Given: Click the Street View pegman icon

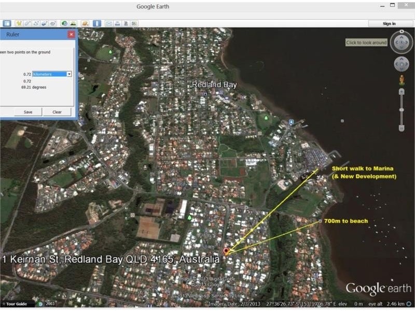Looking at the screenshot, I should tap(402, 80).
